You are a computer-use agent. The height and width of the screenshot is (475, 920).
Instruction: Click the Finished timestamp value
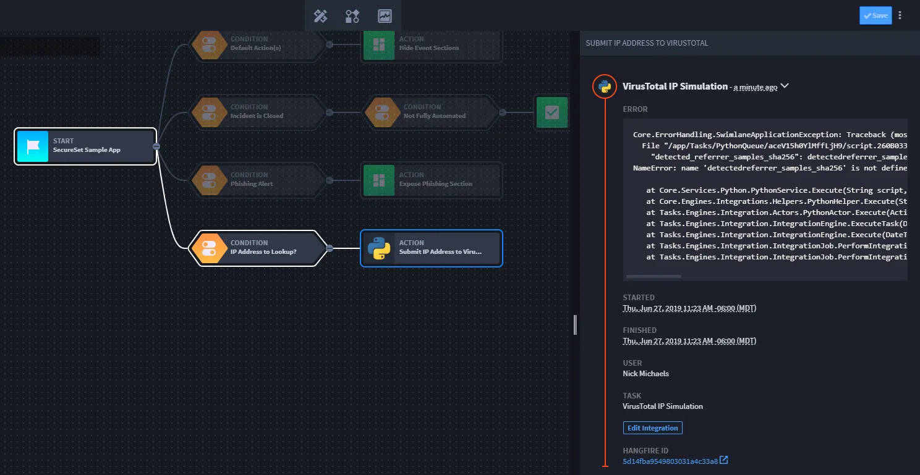(x=689, y=341)
